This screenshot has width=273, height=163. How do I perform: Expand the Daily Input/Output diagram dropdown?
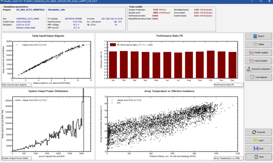click(37, 85)
